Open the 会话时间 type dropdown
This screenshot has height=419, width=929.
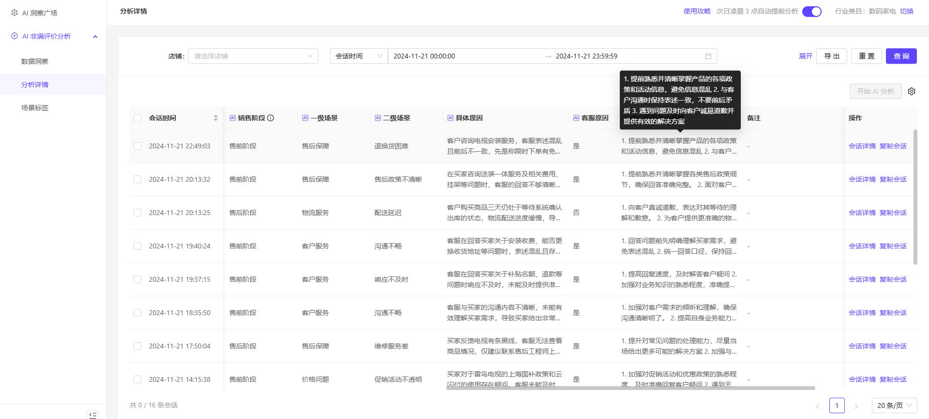(359, 56)
